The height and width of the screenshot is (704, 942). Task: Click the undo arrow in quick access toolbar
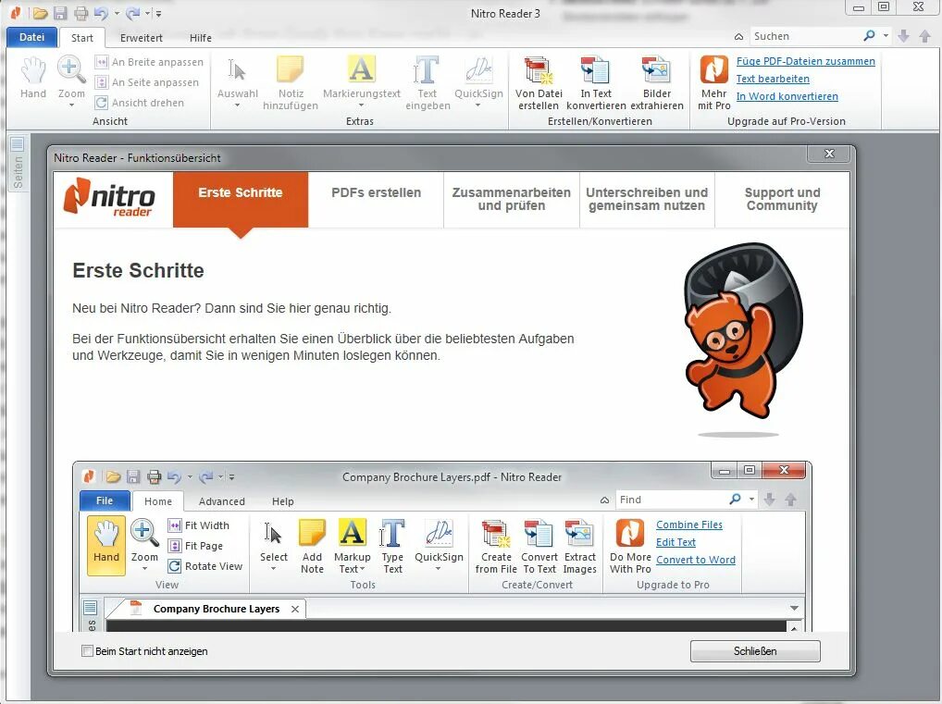(101, 13)
